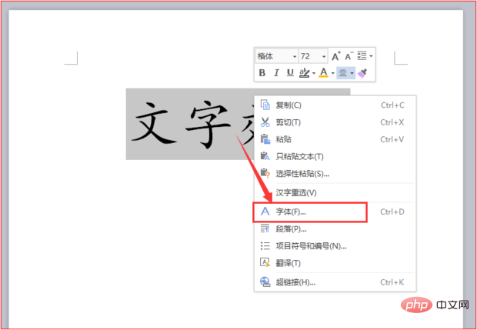Choose 段落(P)... in the context menu
The height and width of the screenshot is (330, 477).
click(x=292, y=228)
